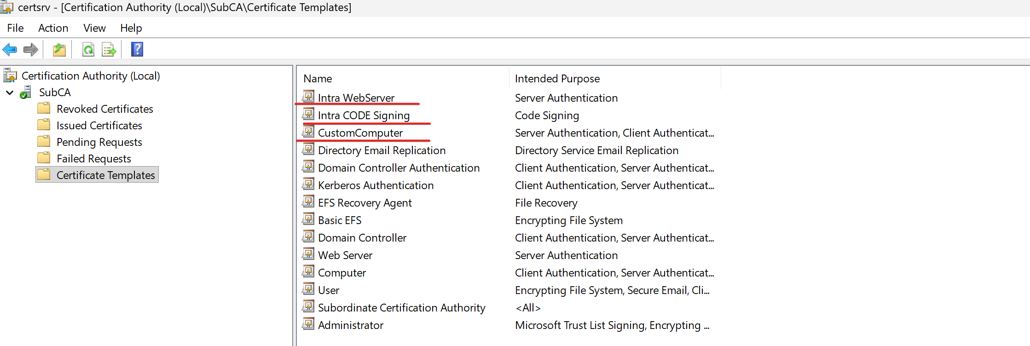
Task: Open the File menu
Action: (x=15, y=28)
